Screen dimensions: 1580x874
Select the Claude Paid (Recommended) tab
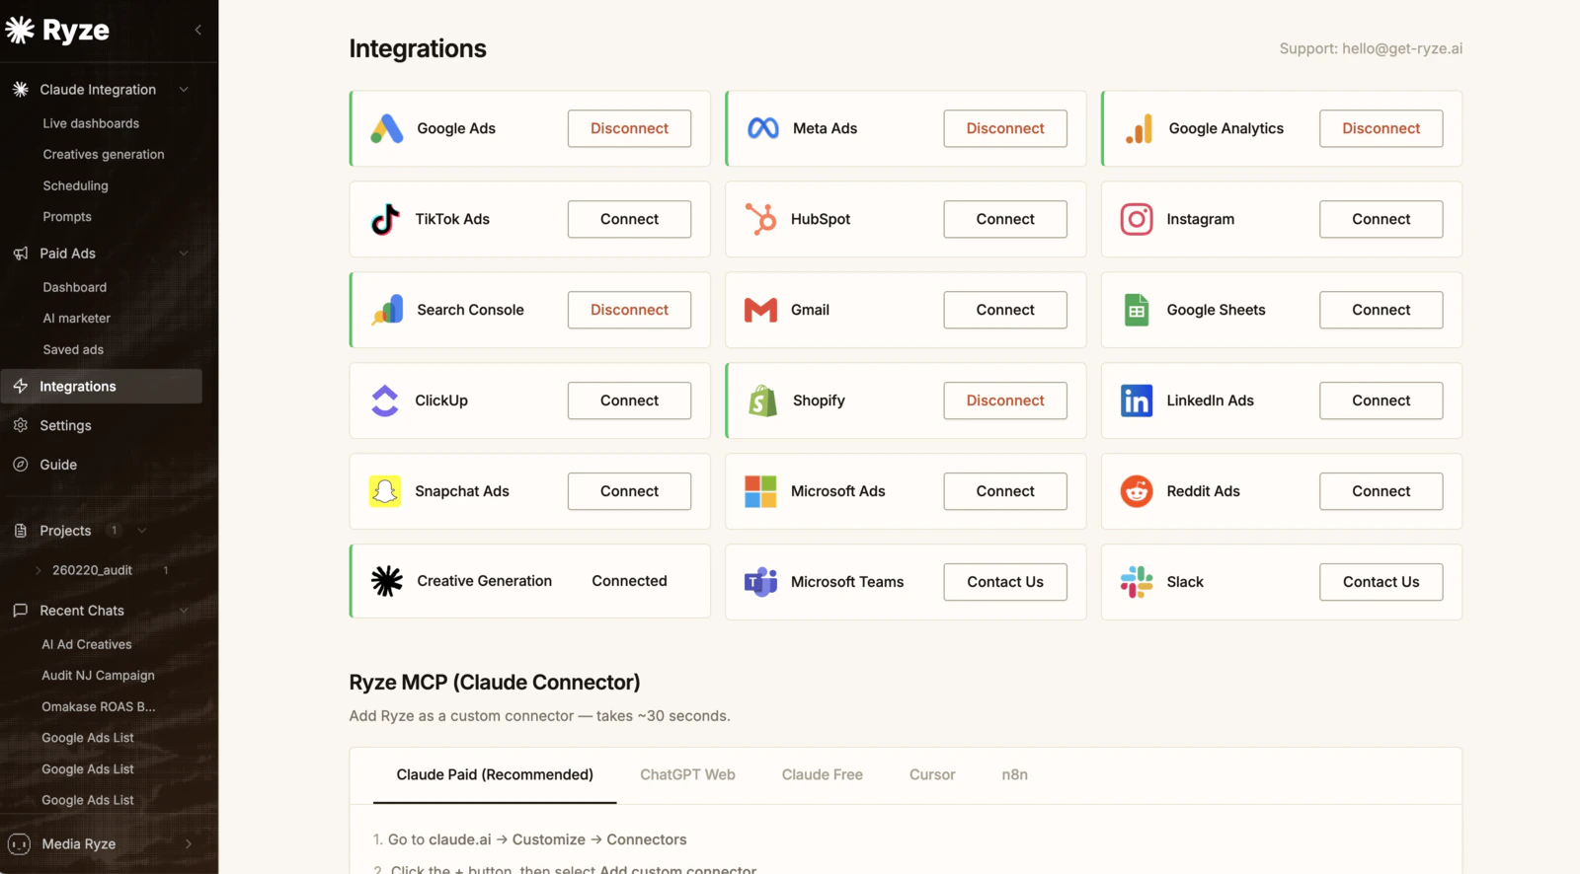pos(495,774)
